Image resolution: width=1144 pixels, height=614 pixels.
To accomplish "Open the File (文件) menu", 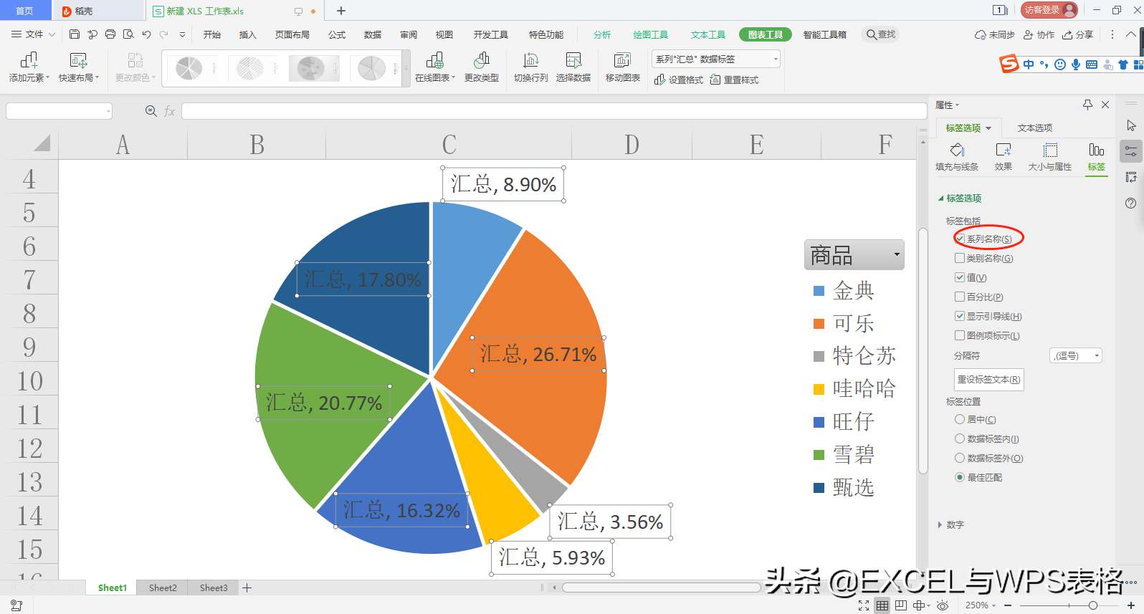I will coord(34,34).
